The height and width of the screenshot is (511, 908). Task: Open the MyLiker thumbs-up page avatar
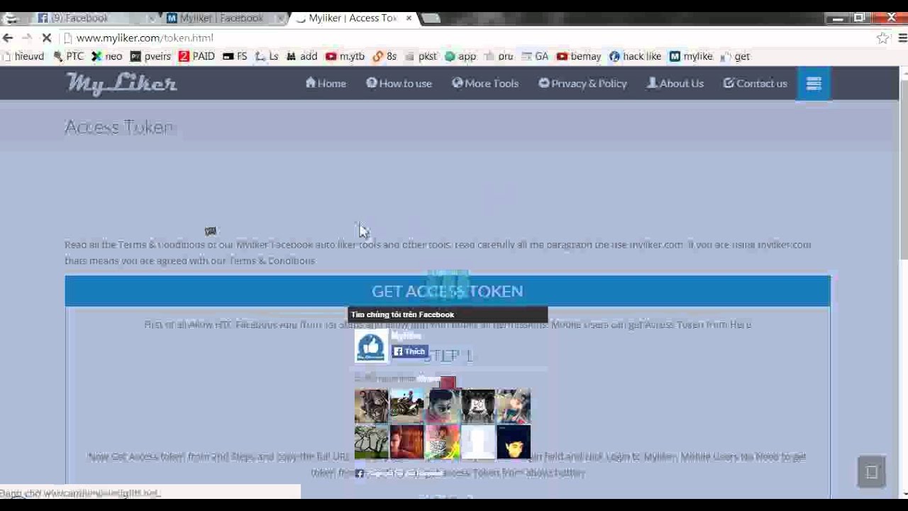372,346
